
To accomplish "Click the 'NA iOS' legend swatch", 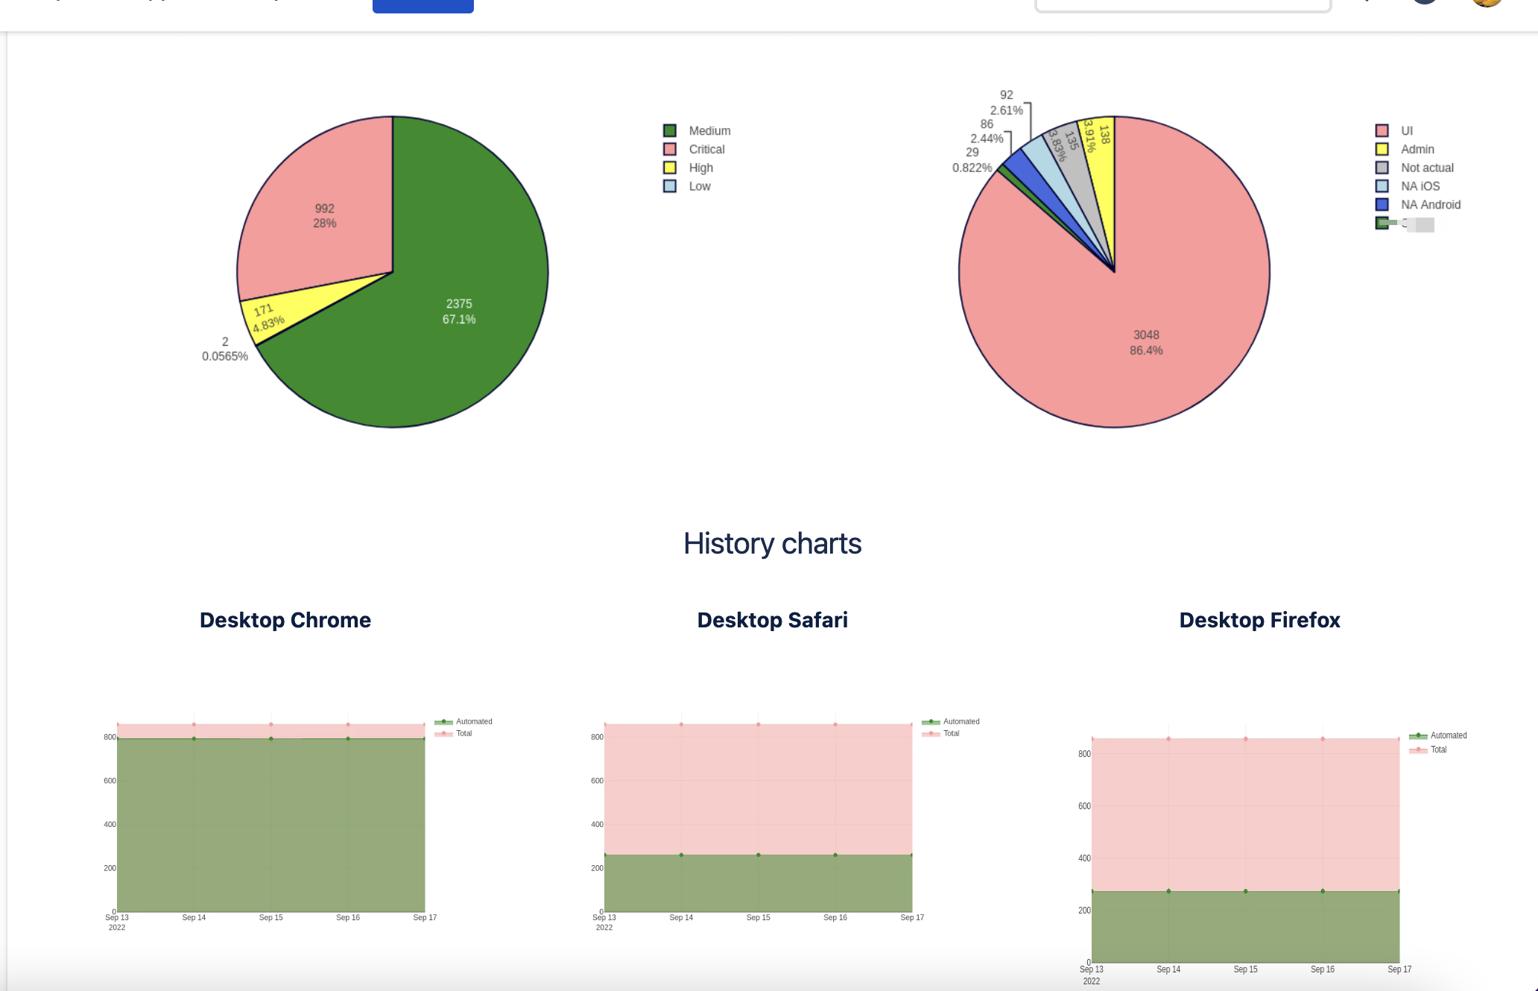I will tap(1384, 186).
